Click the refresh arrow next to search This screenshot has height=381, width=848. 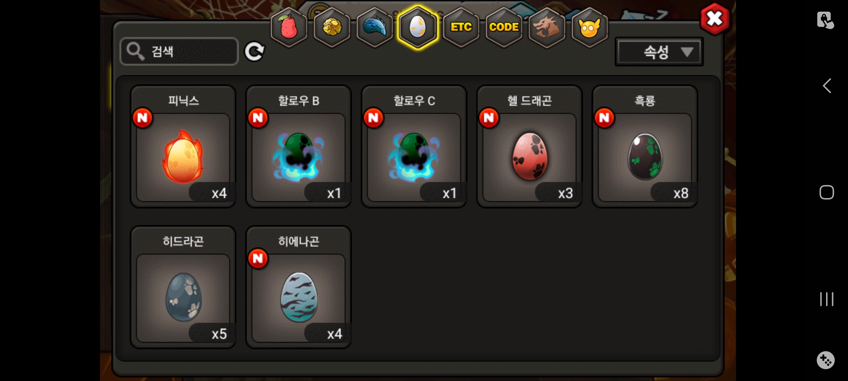254,52
